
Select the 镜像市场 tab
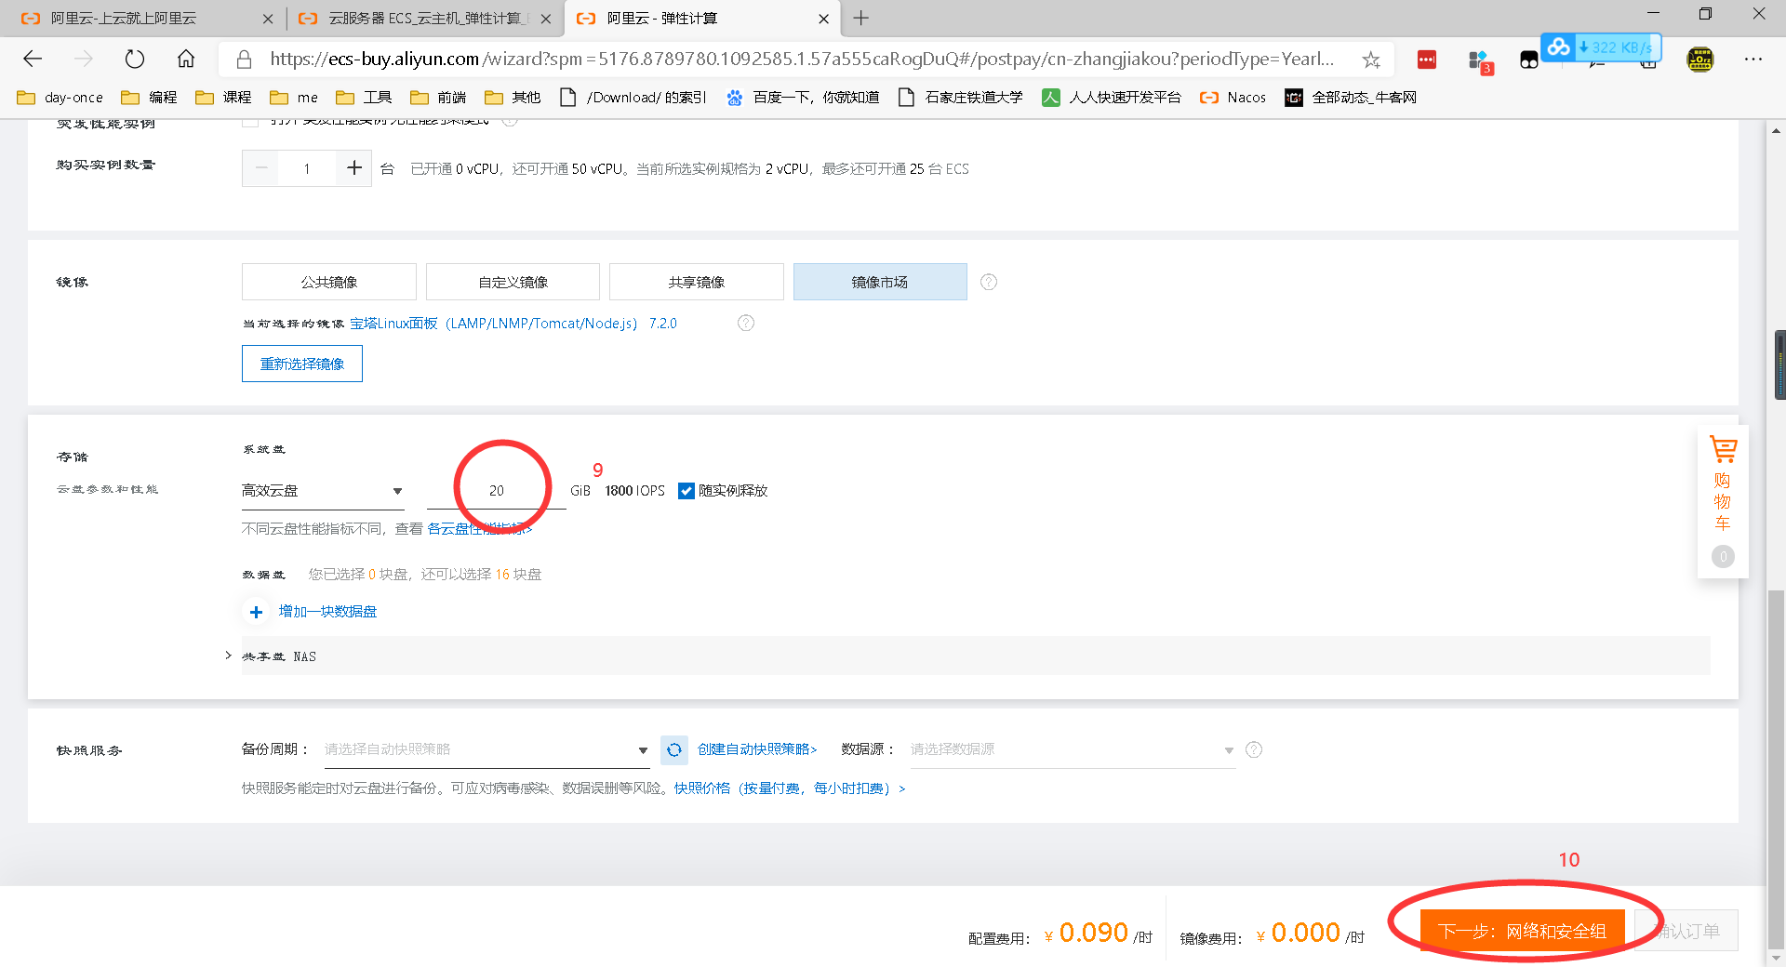(x=880, y=282)
